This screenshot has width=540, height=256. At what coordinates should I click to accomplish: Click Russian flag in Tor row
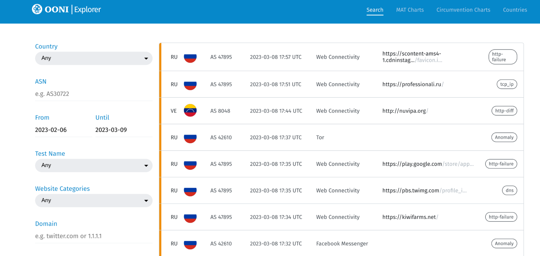tap(190, 138)
